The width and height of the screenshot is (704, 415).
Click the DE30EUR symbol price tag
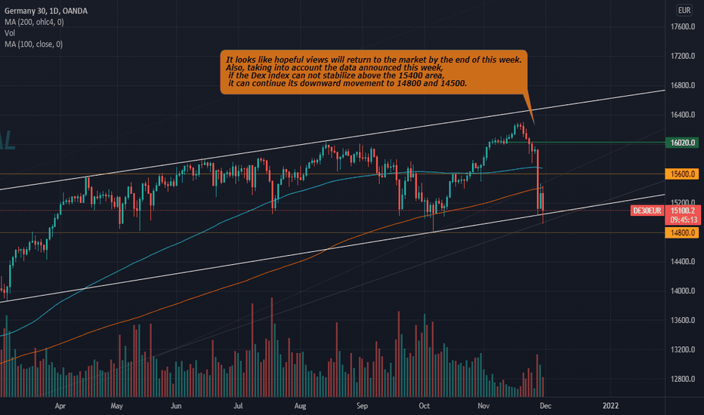[x=647, y=211]
